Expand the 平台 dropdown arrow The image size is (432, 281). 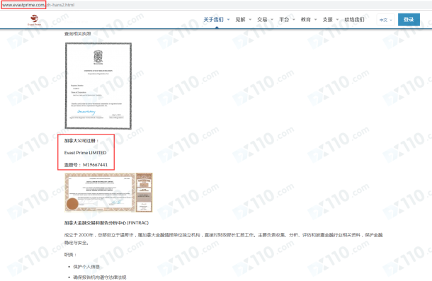[x=294, y=20]
